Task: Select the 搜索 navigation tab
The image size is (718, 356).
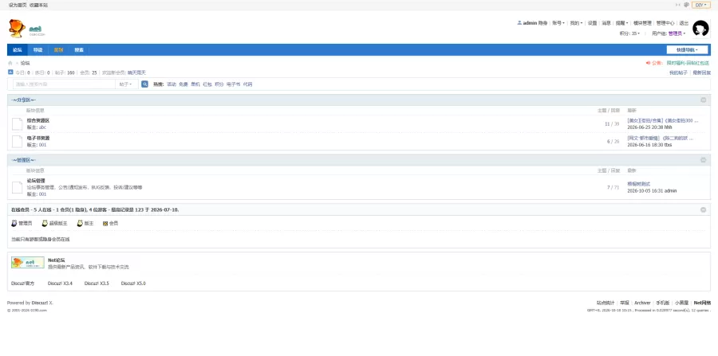Action: coord(79,50)
